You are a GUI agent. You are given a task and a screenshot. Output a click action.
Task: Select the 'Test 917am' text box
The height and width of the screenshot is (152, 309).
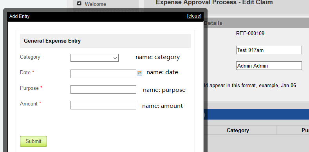269,50
